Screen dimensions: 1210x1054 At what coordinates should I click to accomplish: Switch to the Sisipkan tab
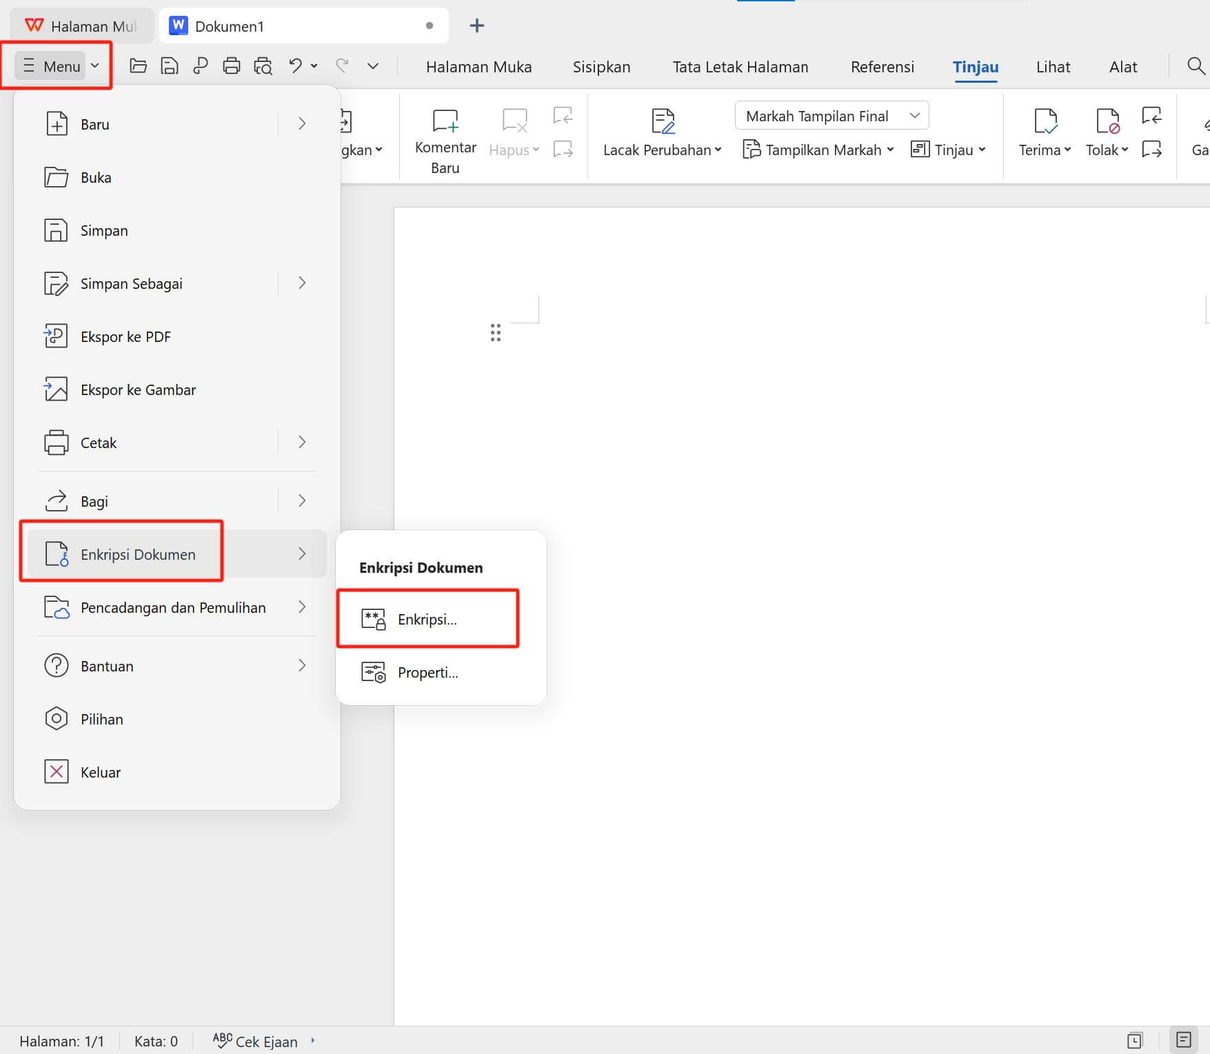601,67
